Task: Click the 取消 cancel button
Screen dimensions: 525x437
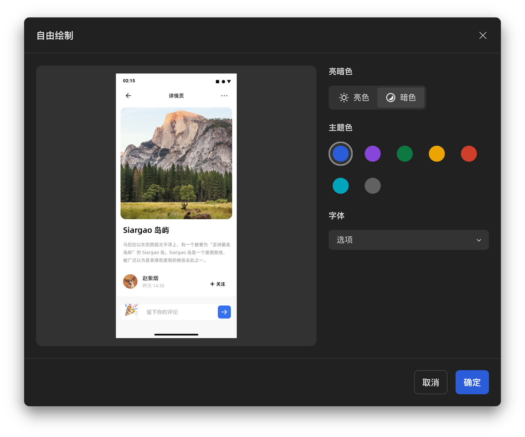Action: coord(431,382)
